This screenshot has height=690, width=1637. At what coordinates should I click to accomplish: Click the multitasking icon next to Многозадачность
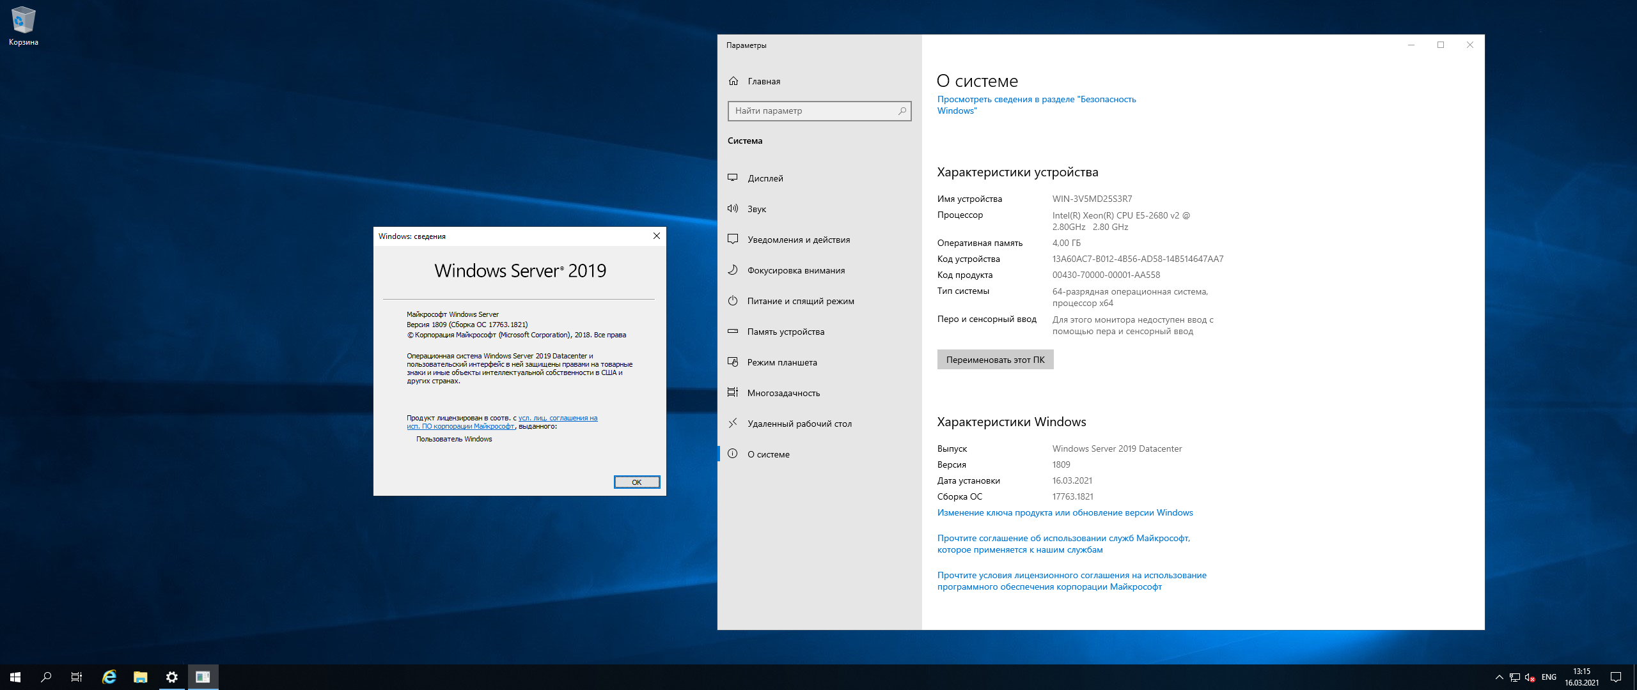pos(733,392)
